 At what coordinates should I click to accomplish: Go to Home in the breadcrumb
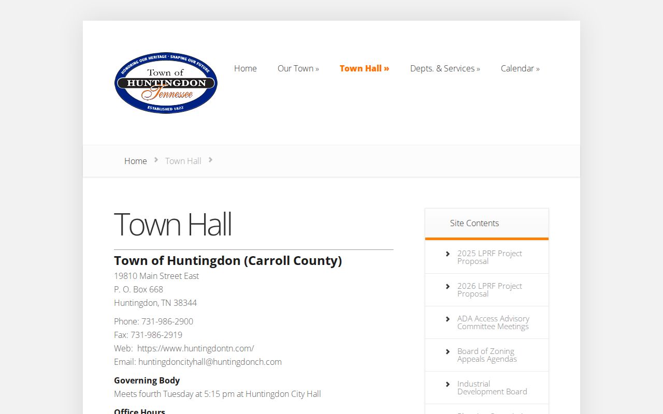[x=136, y=161]
